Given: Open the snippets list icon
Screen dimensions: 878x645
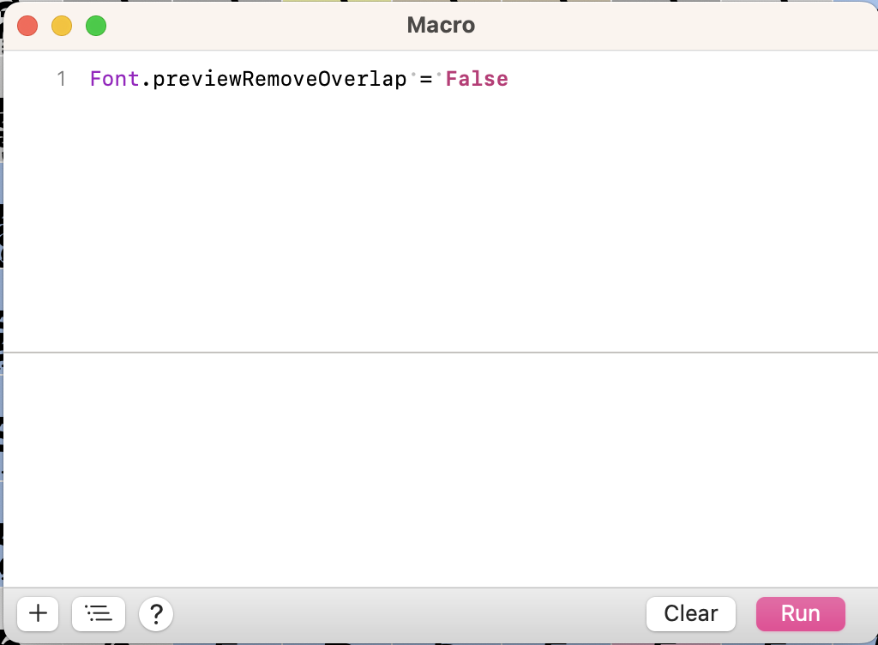Looking at the screenshot, I should [x=99, y=613].
